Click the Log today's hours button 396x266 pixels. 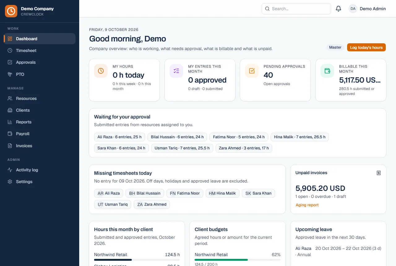click(x=366, y=47)
